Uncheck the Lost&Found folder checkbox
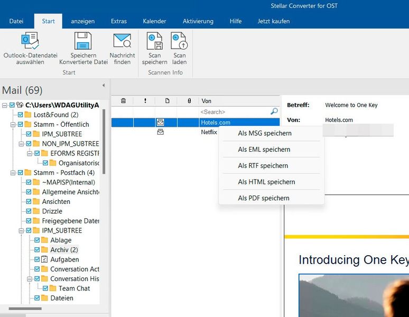This screenshot has width=409, height=317. (20, 115)
